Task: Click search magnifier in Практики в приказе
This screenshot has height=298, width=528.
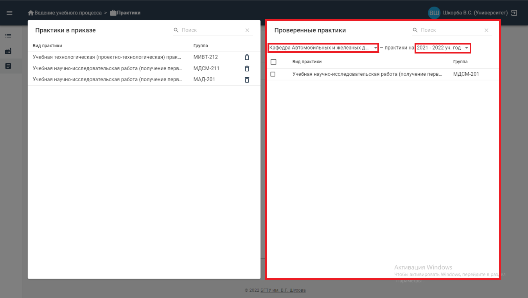Action: coord(176,30)
